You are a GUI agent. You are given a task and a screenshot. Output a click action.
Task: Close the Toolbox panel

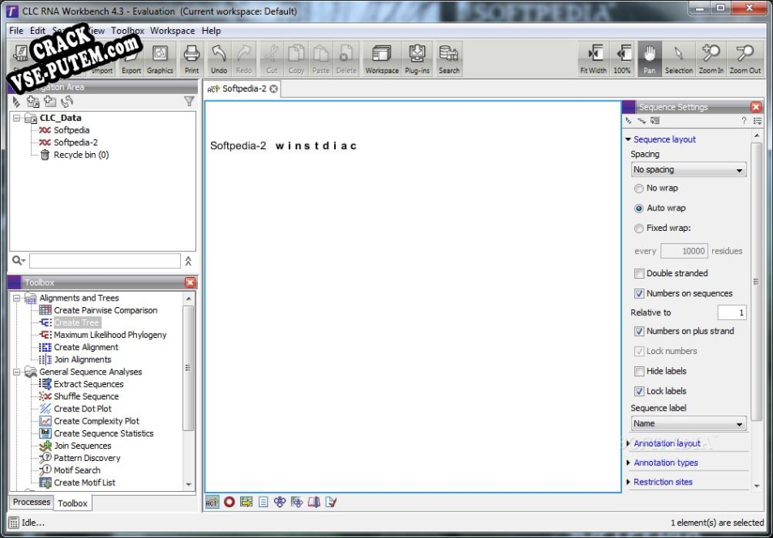[191, 282]
